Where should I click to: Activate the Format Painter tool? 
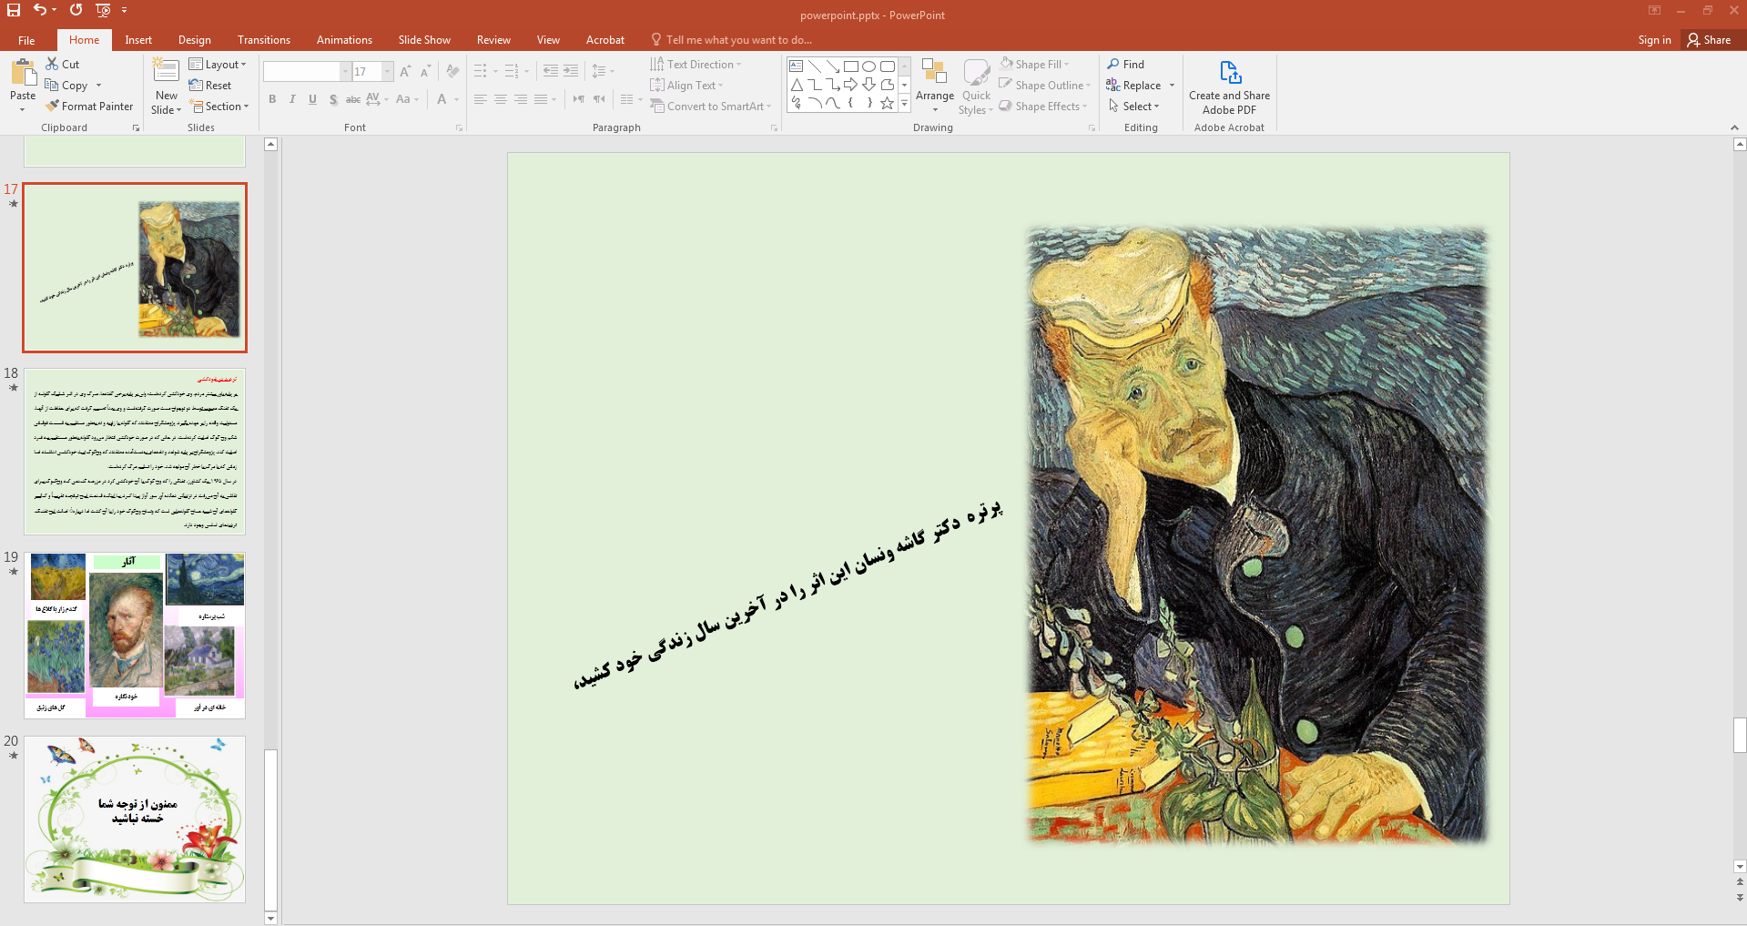click(89, 107)
